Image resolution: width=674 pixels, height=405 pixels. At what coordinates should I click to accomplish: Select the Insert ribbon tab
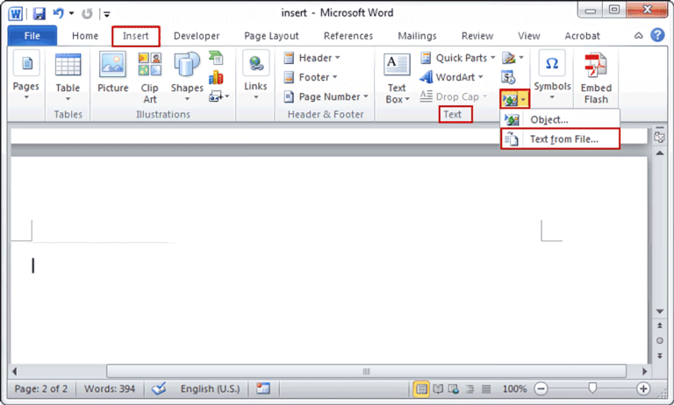click(x=136, y=36)
